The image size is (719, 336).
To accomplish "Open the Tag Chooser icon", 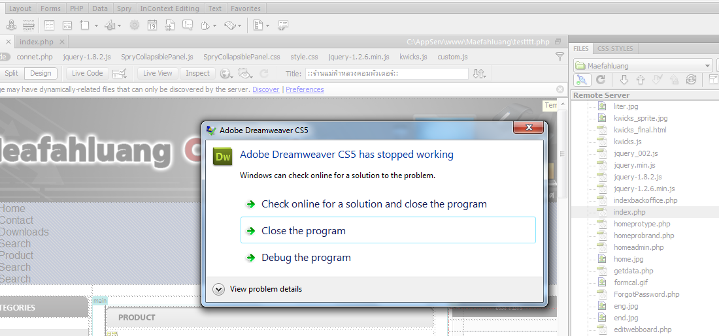I will coord(283,25).
